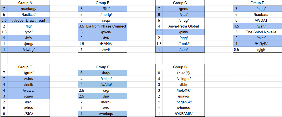Click the AWDAT cell
The width and height of the screenshot is (282, 117).
tap(261, 20)
